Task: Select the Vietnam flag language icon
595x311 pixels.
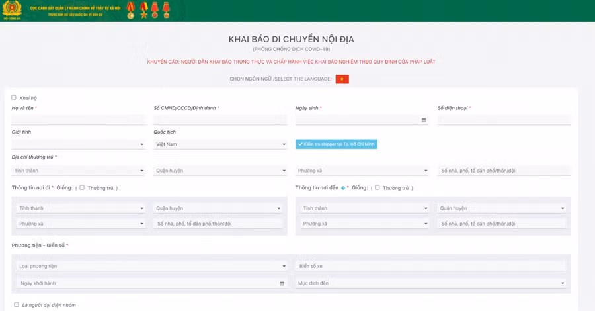Action: (x=342, y=79)
